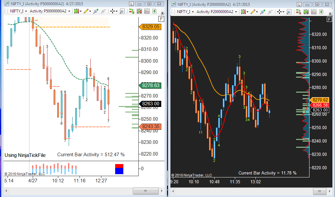Click the green 8278.63 price marker
This screenshot has width=335, height=197.
pos(150,85)
